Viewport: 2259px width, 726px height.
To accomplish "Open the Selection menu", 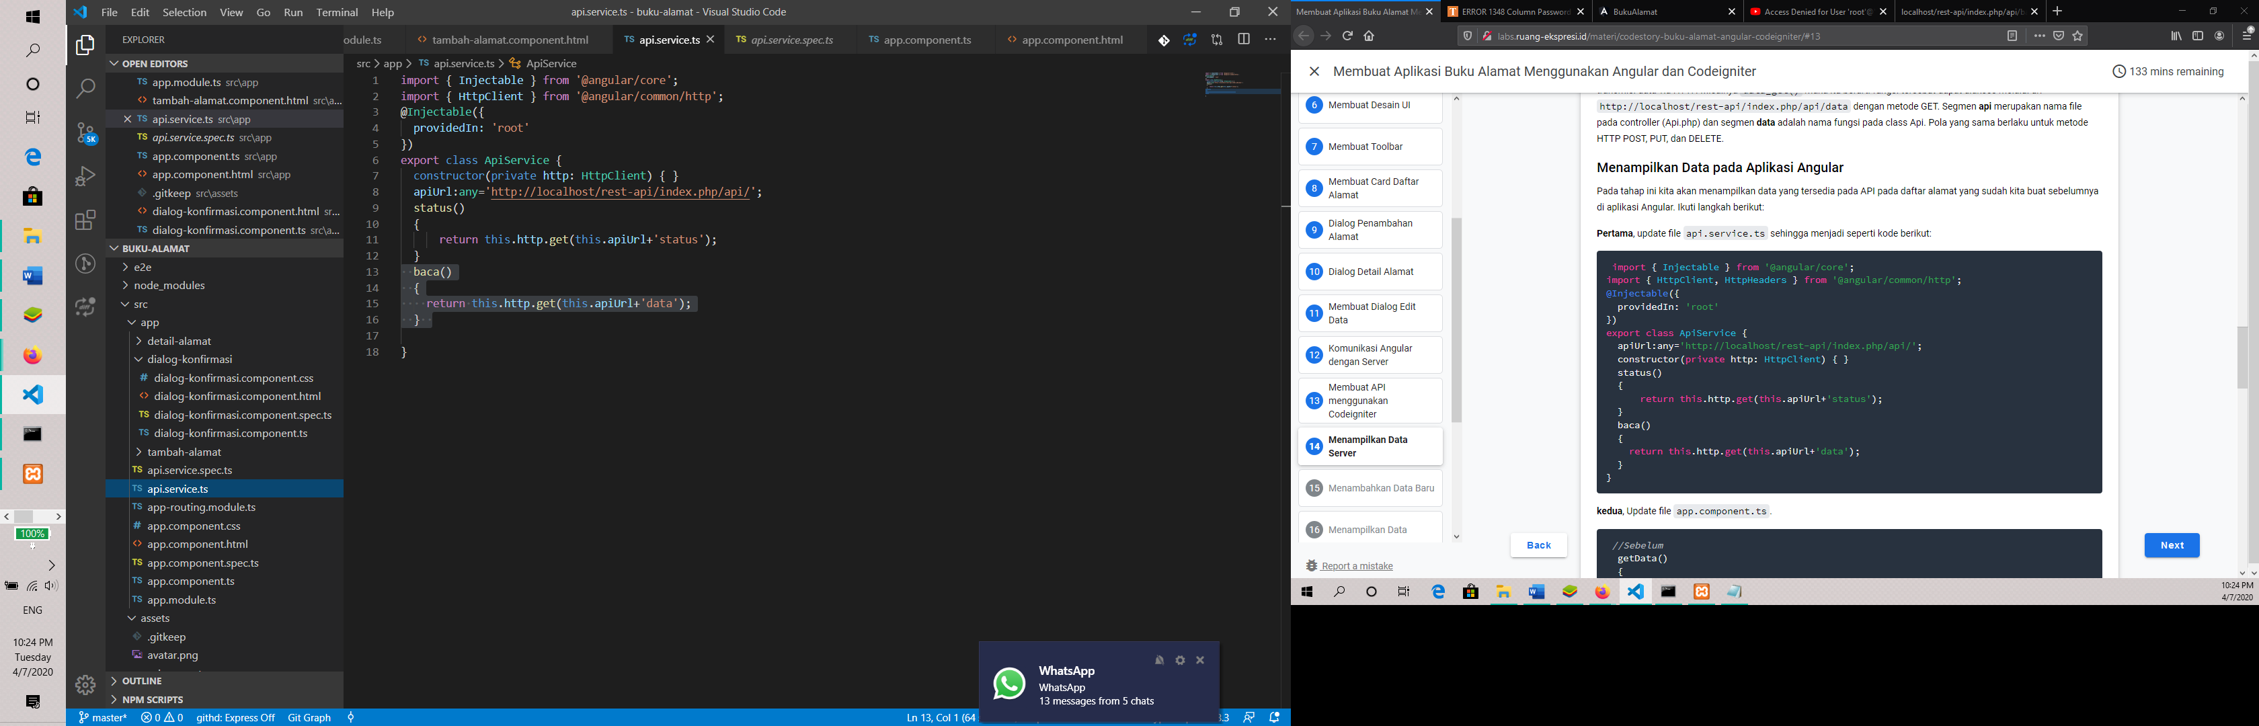I will (184, 12).
